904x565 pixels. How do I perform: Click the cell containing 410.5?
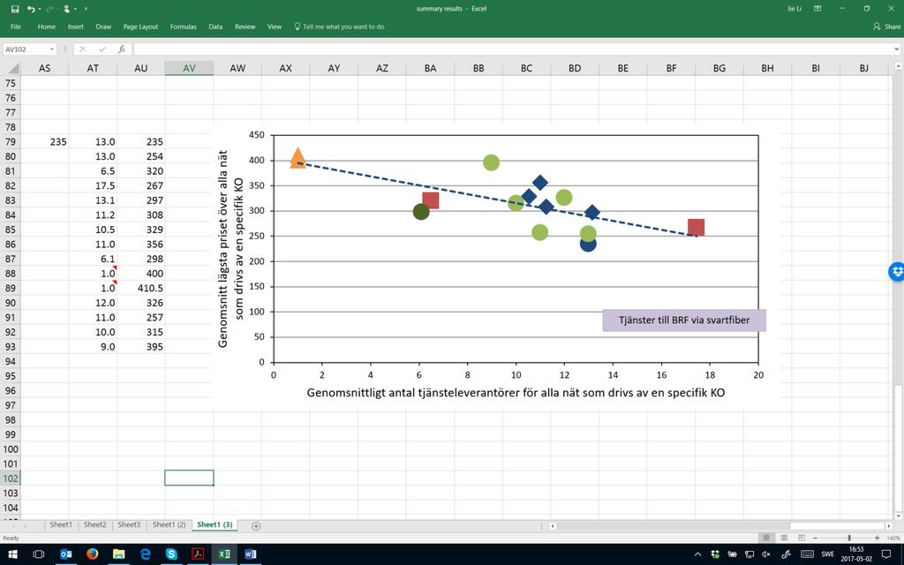click(x=140, y=288)
